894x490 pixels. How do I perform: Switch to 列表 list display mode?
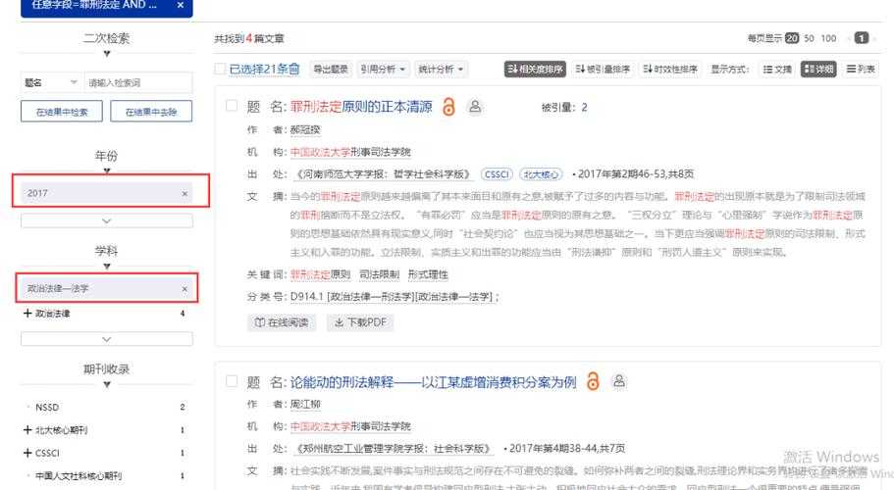click(862, 70)
